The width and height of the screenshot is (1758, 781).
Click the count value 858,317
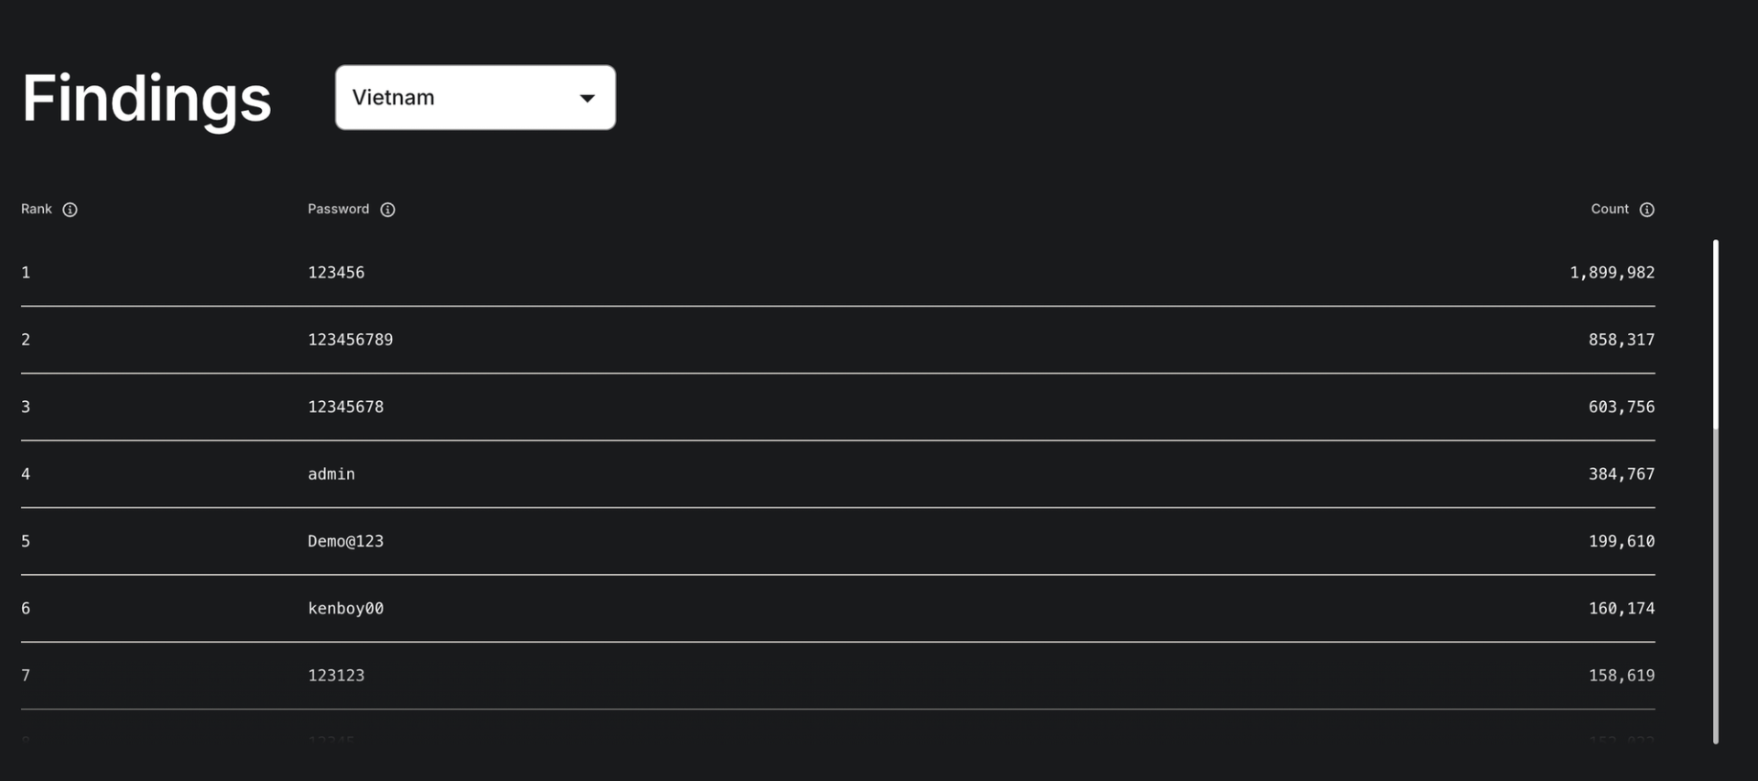click(1621, 340)
